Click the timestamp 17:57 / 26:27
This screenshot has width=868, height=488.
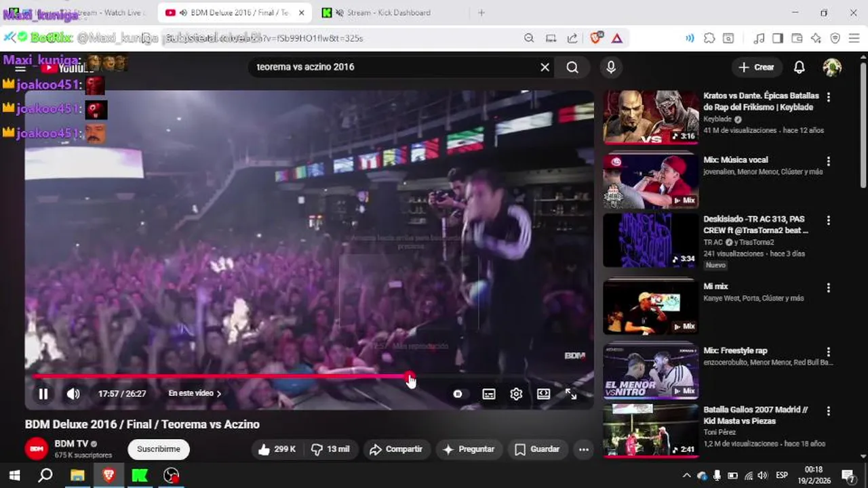tap(122, 394)
